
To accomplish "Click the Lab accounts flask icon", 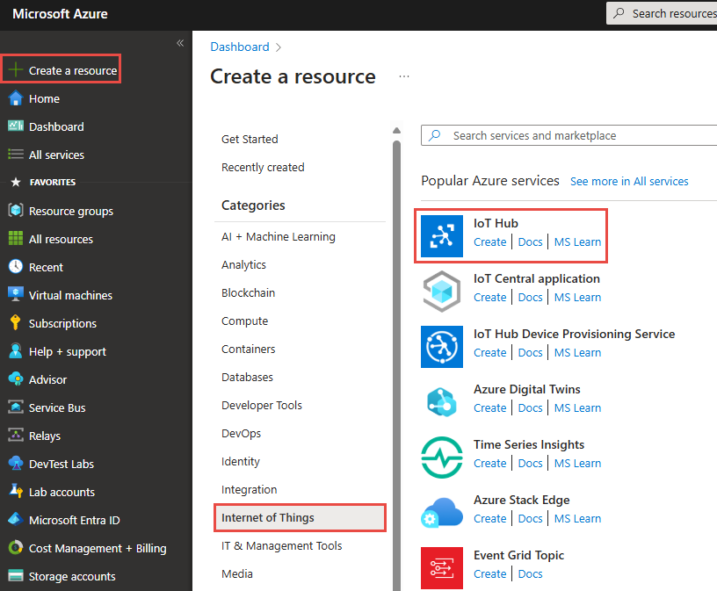I will (x=16, y=492).
